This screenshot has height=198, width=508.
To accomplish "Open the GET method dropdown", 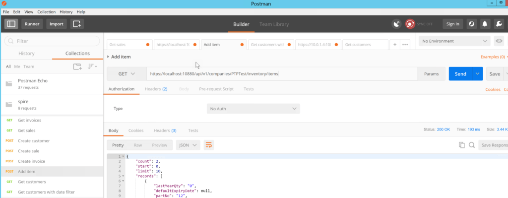I will coord(127,74).
